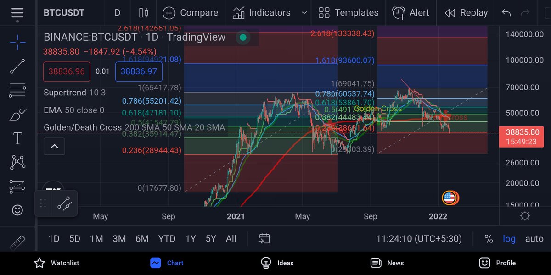This screenshot has width=551, height=275.
Task: Open the indicator Templates menu
Action: tap(349, 13)
